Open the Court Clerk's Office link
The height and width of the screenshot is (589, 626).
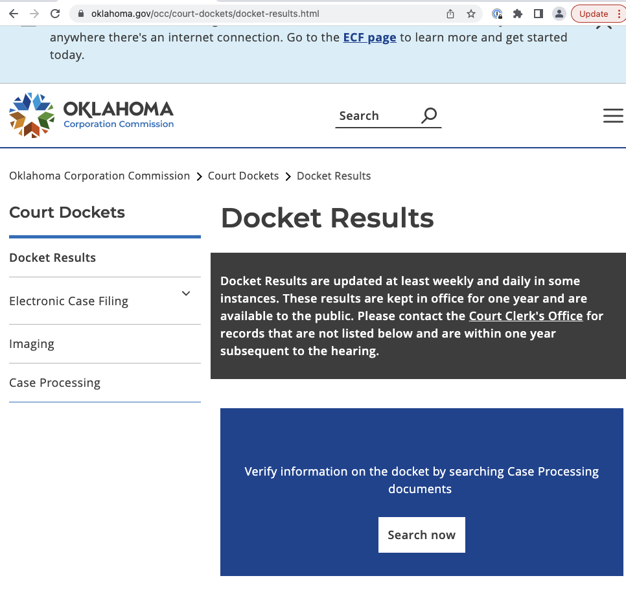[526, 316]
